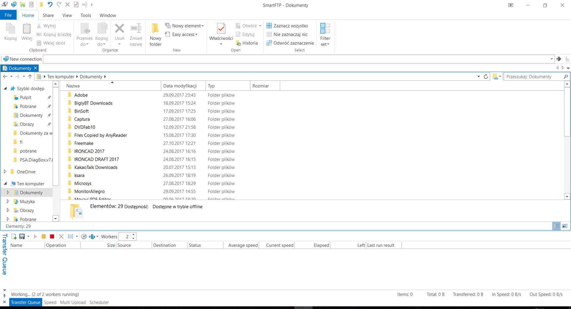Select the MonitorAllegro folder
The width and height of the screenshot is (571, 309).
tap(89, 192)
